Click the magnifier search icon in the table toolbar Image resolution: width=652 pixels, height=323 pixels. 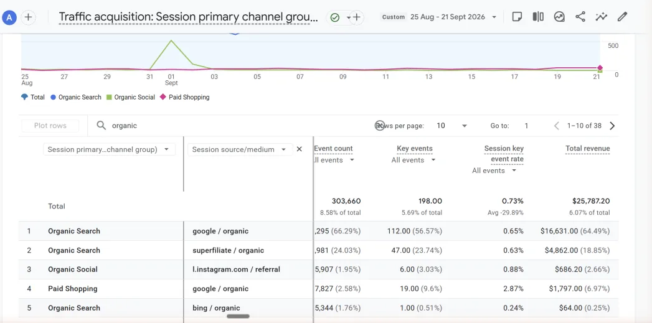pyautogui.click(x=101, y=126)
